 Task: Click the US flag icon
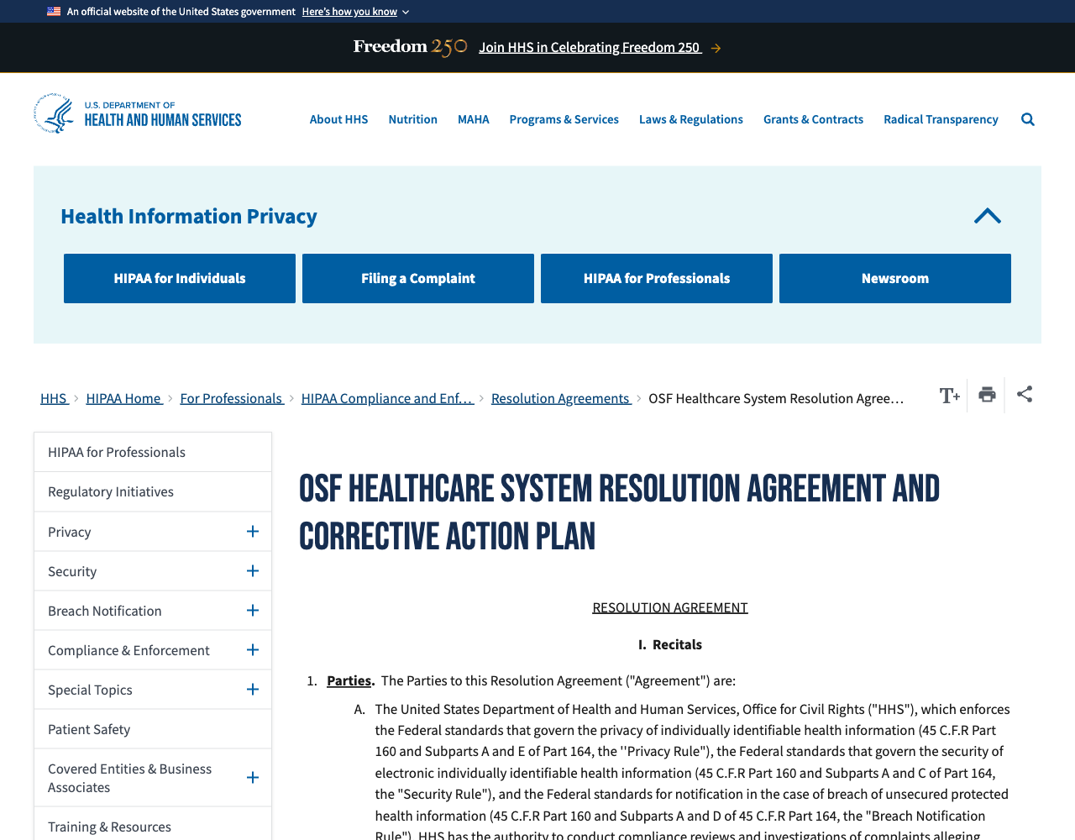pos(54,12)
